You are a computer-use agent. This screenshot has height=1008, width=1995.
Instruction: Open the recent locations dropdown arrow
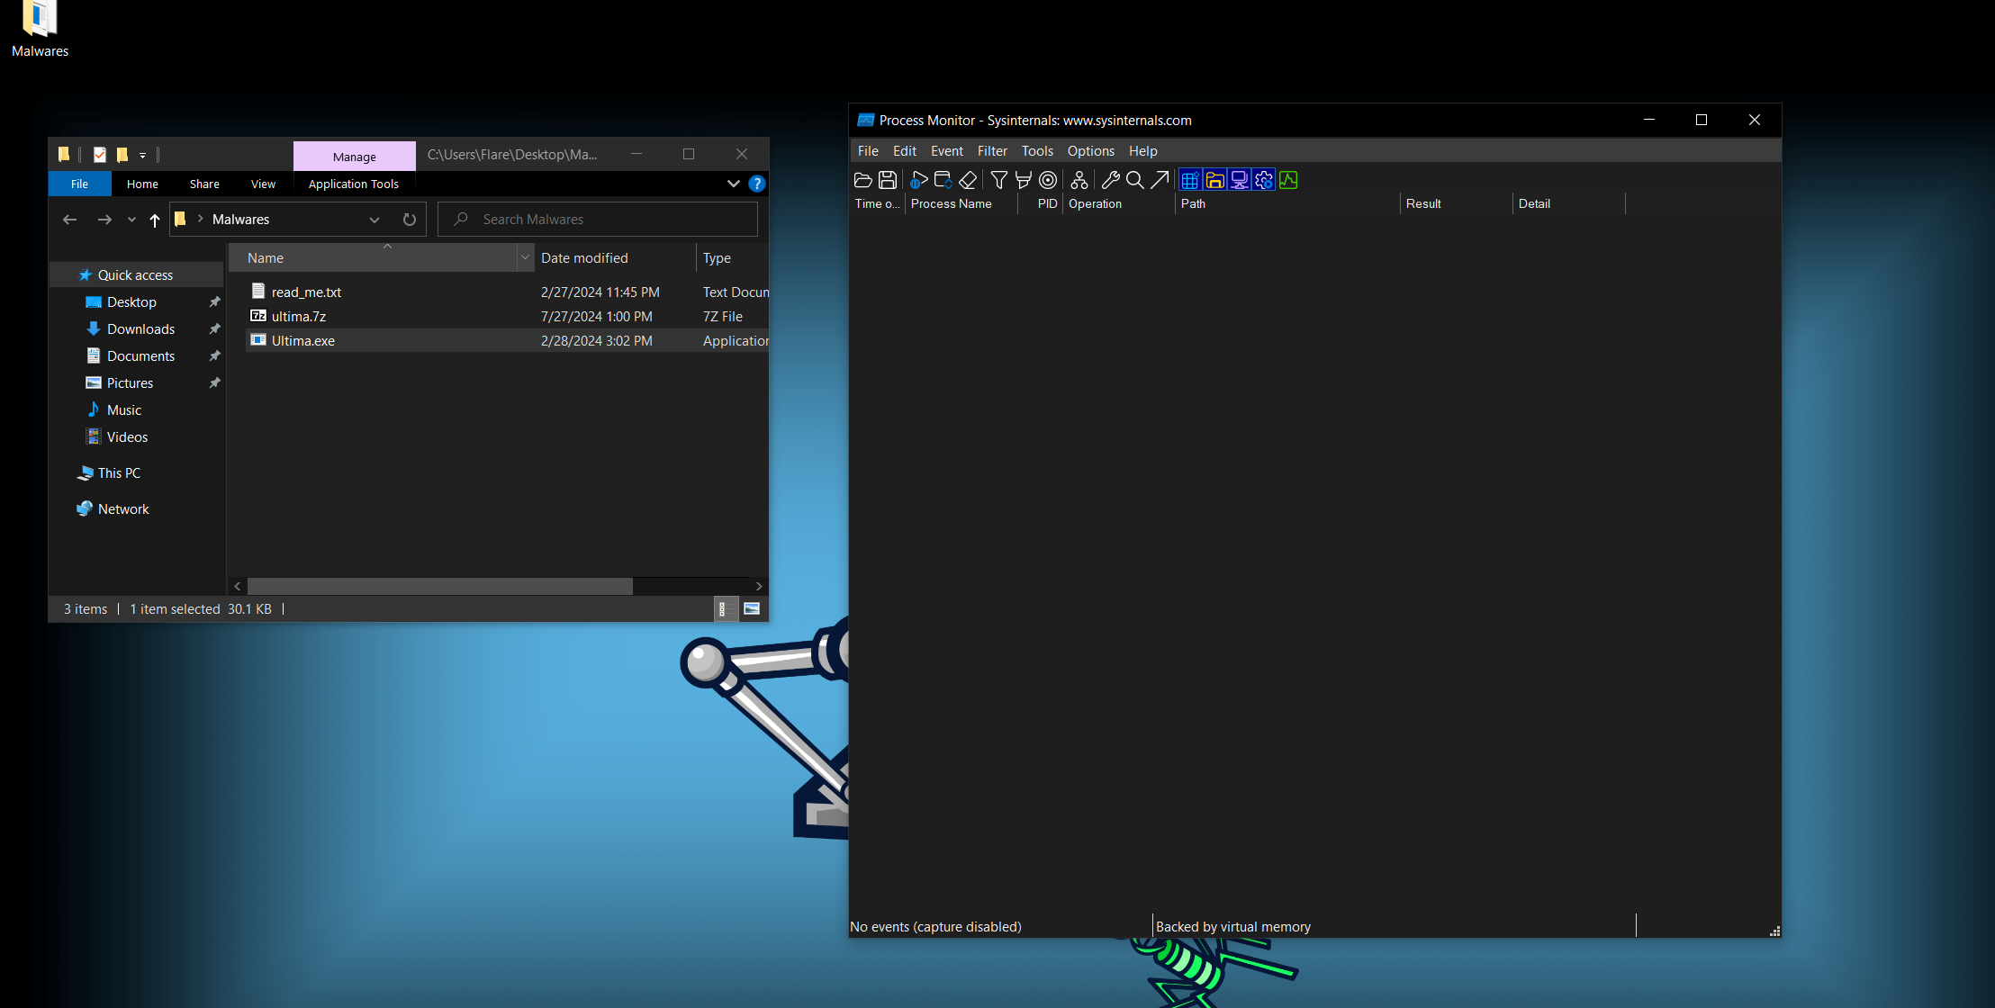click(x=131, y=220)
